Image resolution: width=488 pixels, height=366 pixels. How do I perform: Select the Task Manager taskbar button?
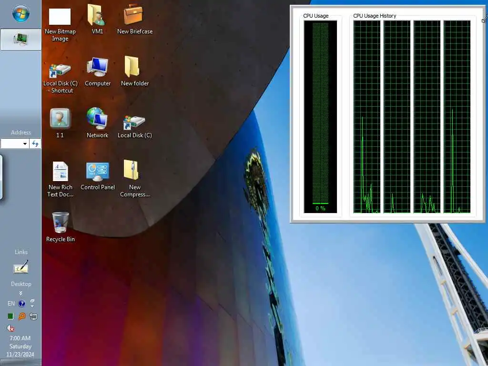(21, 40)
